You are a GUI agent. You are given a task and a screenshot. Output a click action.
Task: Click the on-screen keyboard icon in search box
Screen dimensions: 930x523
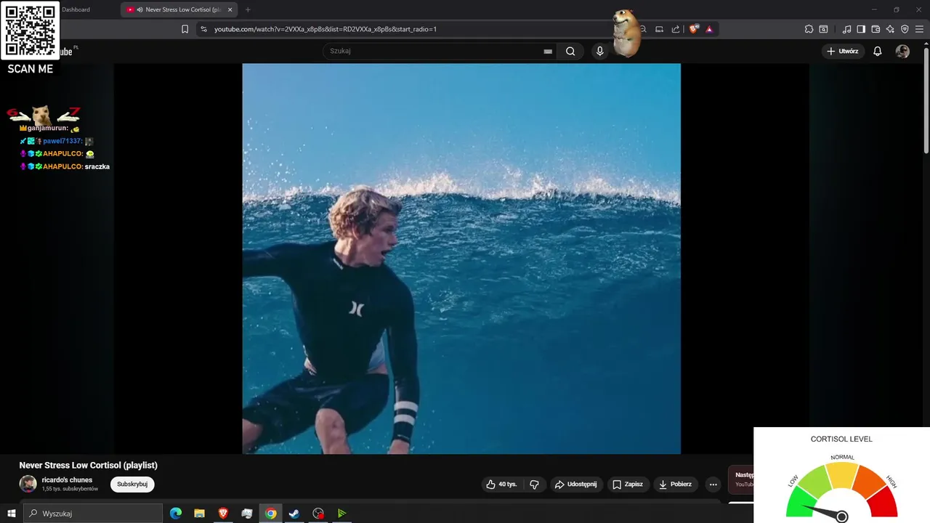click(x=548, y=51)
